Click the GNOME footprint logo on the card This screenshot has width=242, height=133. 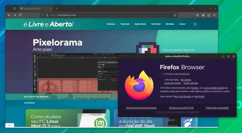click(x=188, y=123)
